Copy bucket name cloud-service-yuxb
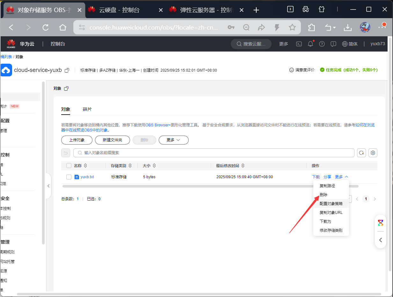This screenshot has height=297, width=393. coord(67,70)
